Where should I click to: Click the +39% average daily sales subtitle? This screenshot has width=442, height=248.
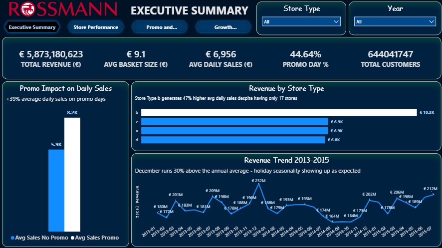[56, 99]
